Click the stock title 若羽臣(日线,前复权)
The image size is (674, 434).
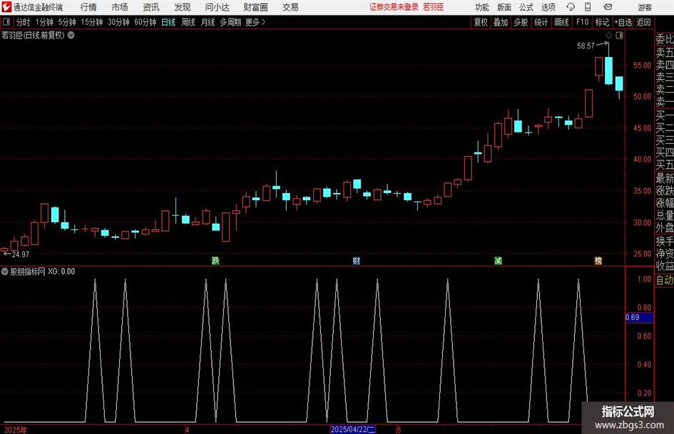[x=33, y=35]
